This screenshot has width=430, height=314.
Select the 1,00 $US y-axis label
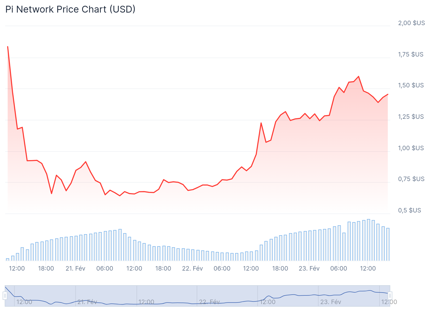(411, 148)
